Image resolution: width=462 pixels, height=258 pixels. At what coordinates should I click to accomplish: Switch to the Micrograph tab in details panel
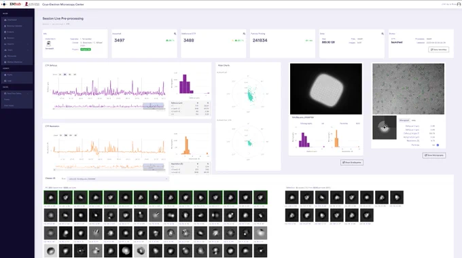(404, 120)
